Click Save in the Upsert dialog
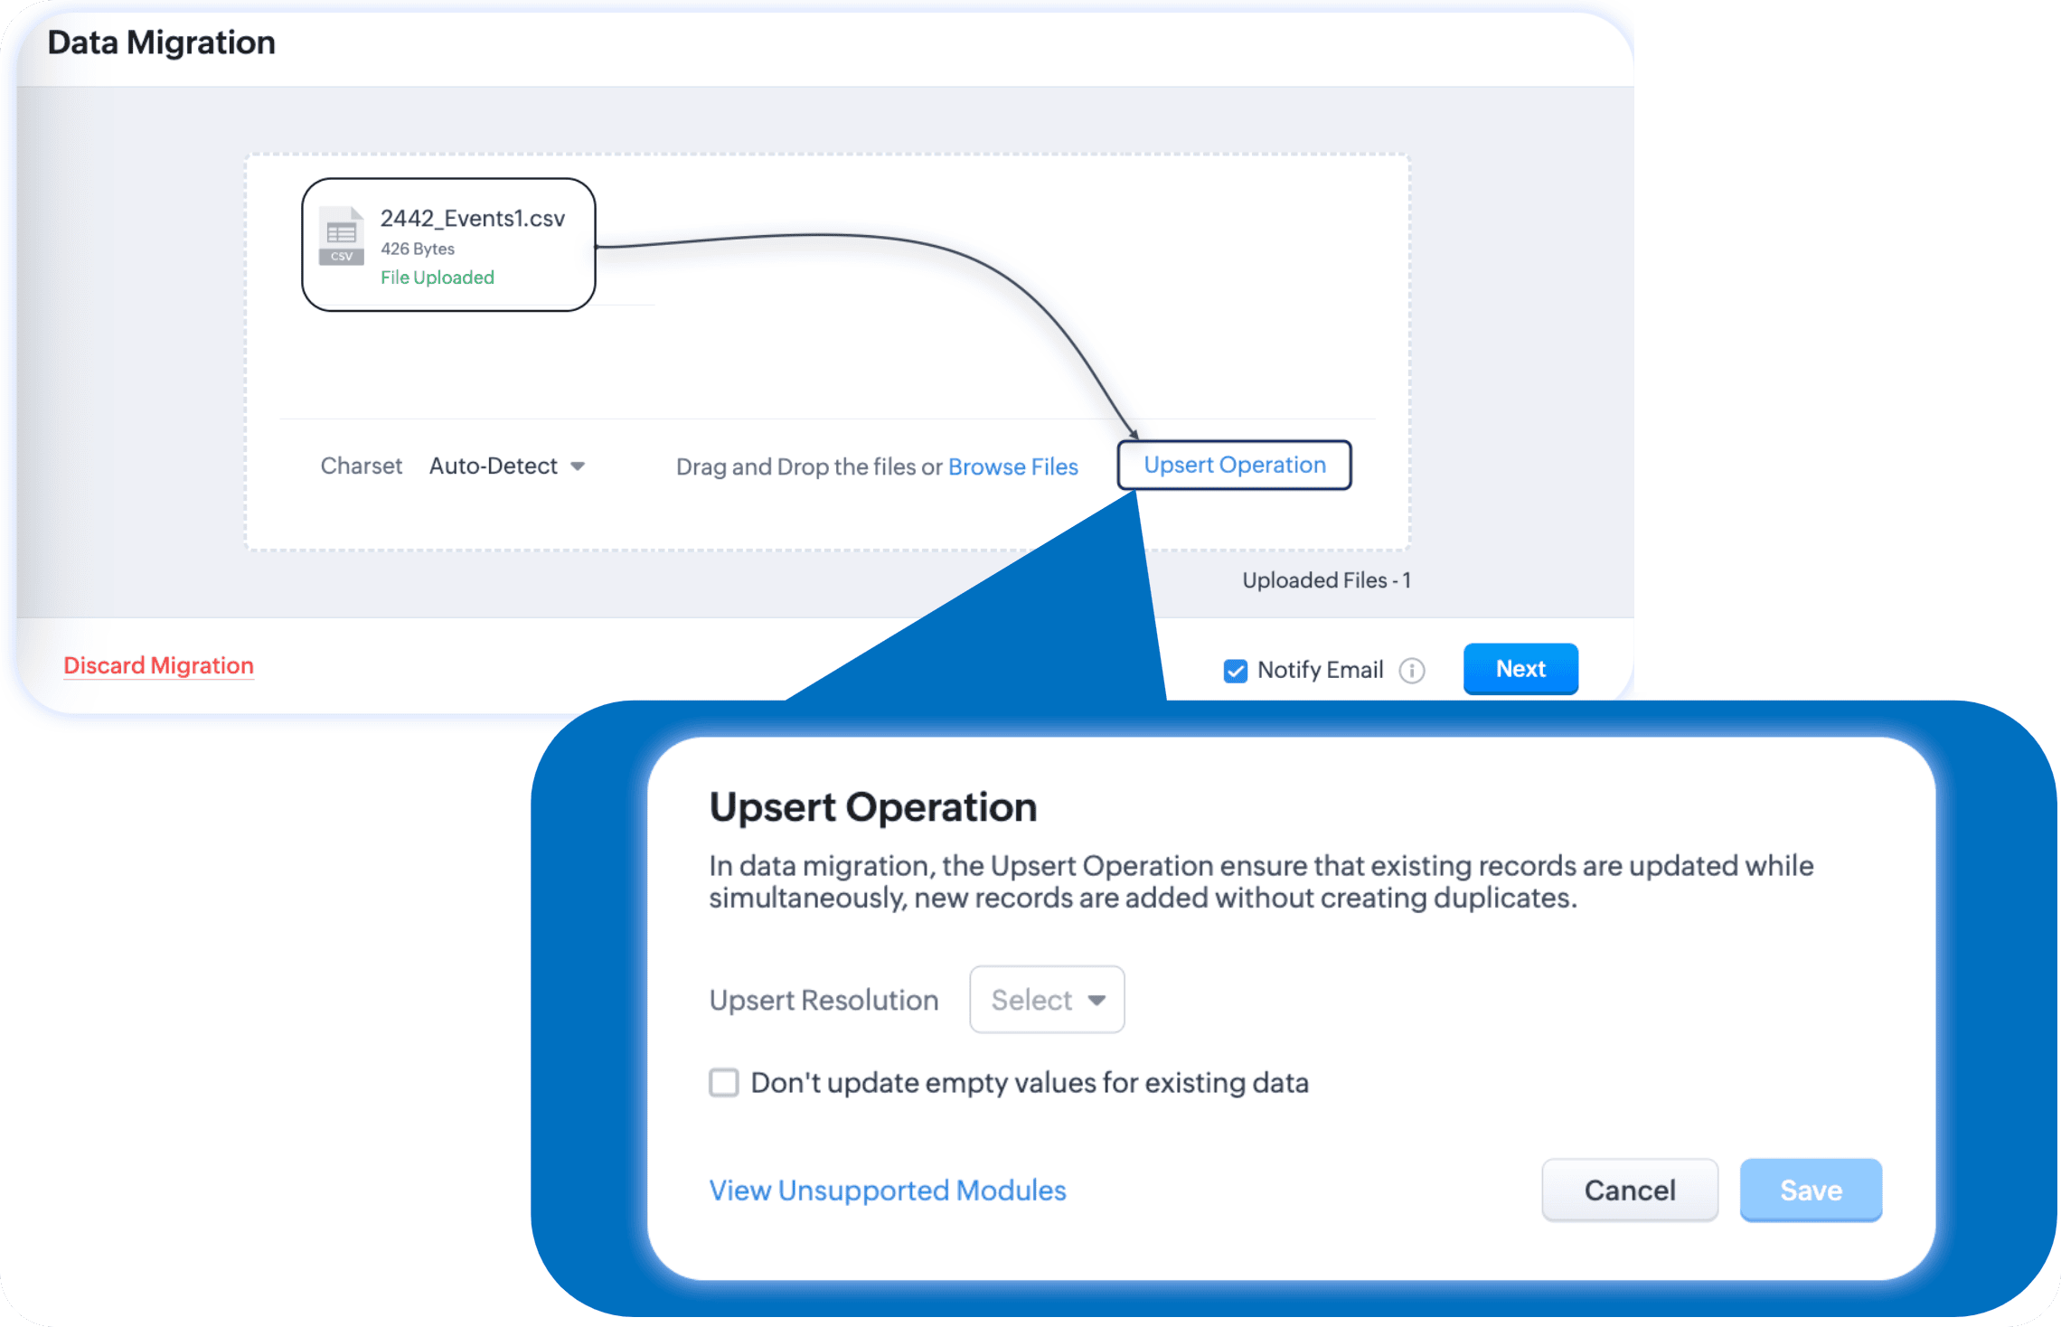The image size is (2061, 1327). (1811, 1190)
